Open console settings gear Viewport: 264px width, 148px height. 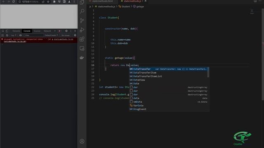tap(75, 35)
